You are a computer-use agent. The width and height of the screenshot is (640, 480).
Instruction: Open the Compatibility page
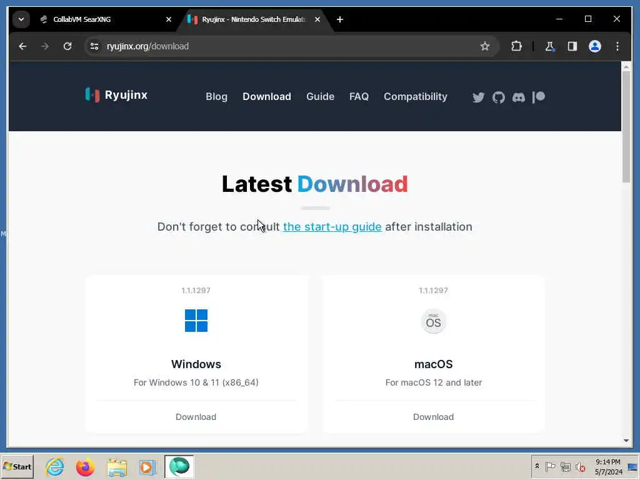point(416,97)
